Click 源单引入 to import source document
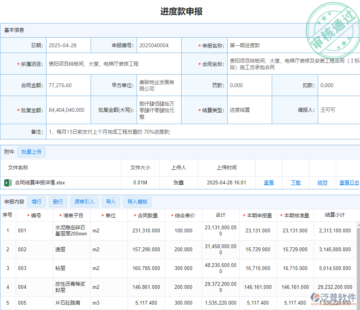 84,202
